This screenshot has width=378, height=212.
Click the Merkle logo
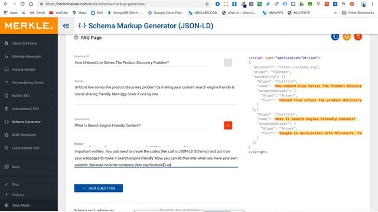click(x=29, y=25)
